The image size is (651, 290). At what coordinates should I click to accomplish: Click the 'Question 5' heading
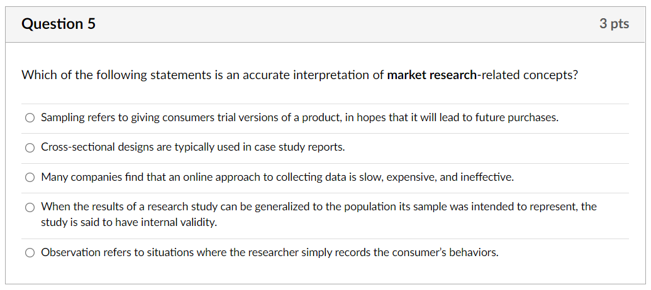(58, 24)
